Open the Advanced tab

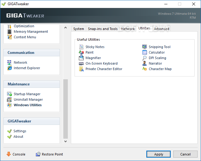(161, 29)
